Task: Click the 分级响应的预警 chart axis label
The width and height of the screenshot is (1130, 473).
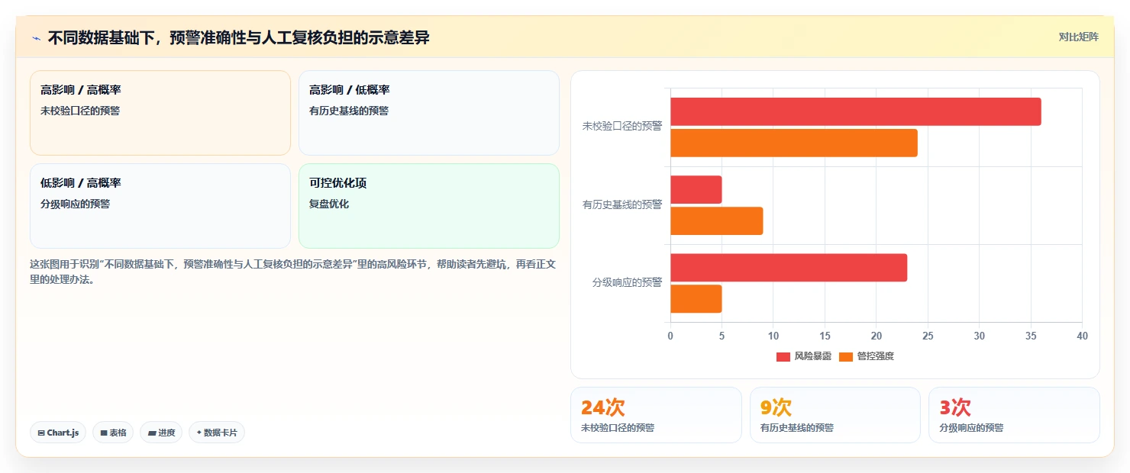Action: (627, 282)
